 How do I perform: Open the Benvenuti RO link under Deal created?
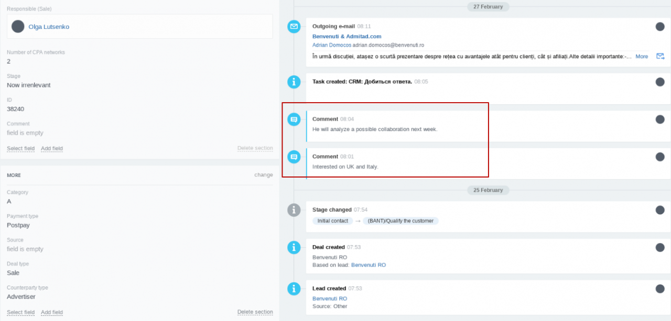pyautogui.click(x=369, y=265)
